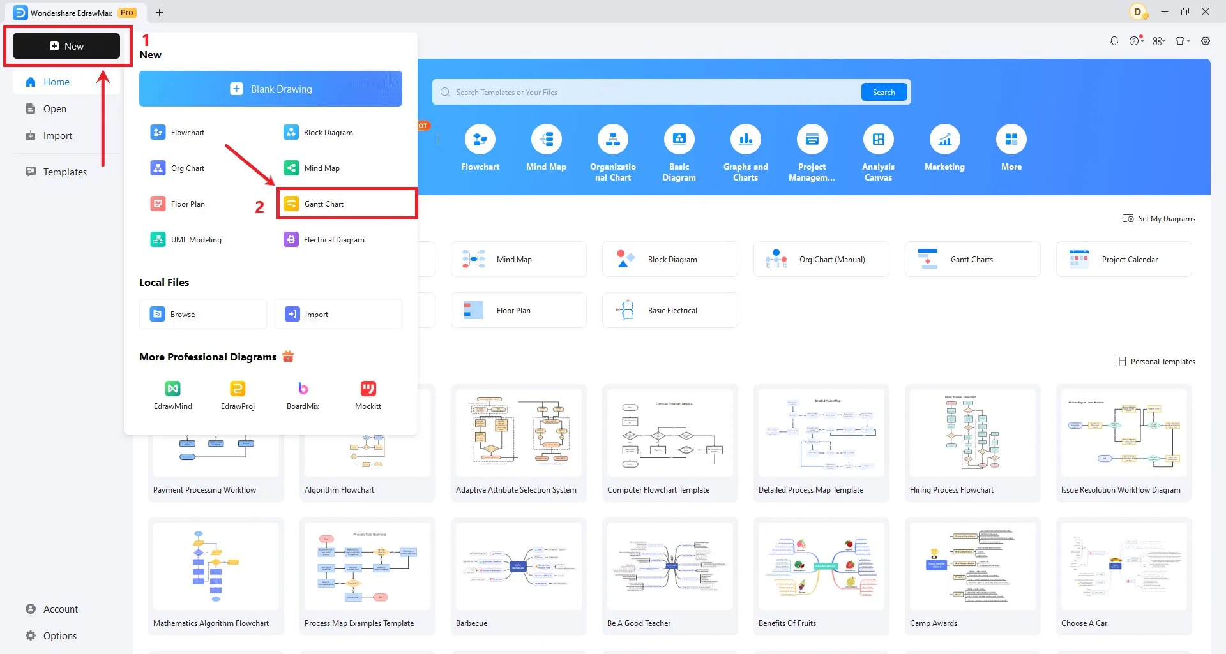Screen dimensions: 1226x654
Task: Select the Analysis Canvas category icon
Action: click(877, 140)
